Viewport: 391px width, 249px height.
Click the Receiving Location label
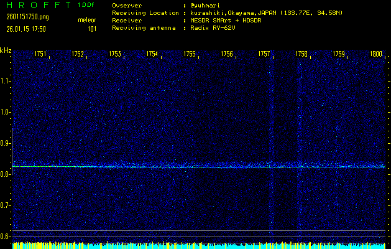(145, 13)
